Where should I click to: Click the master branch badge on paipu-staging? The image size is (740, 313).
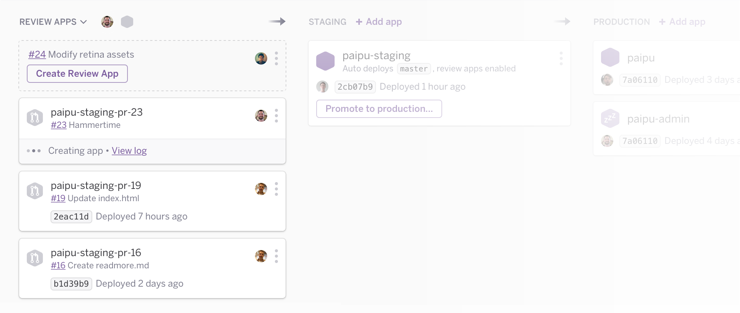[413, 69]
